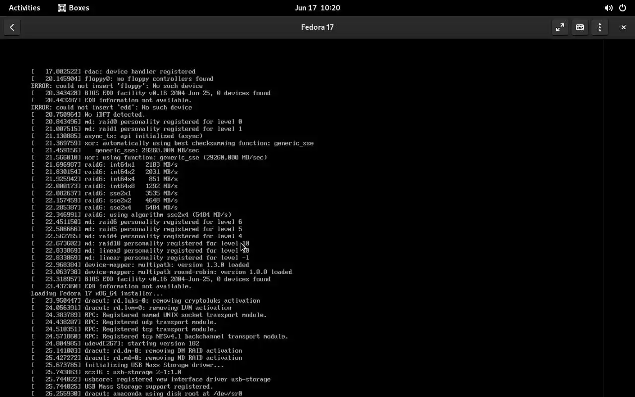Click the 'Fedora 17' window title
Screen dimensions: 635x397
coord(317,27)
